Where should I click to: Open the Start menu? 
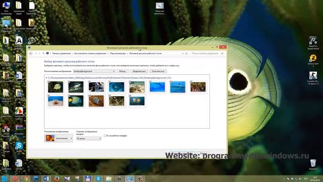[x=5, y=178]
